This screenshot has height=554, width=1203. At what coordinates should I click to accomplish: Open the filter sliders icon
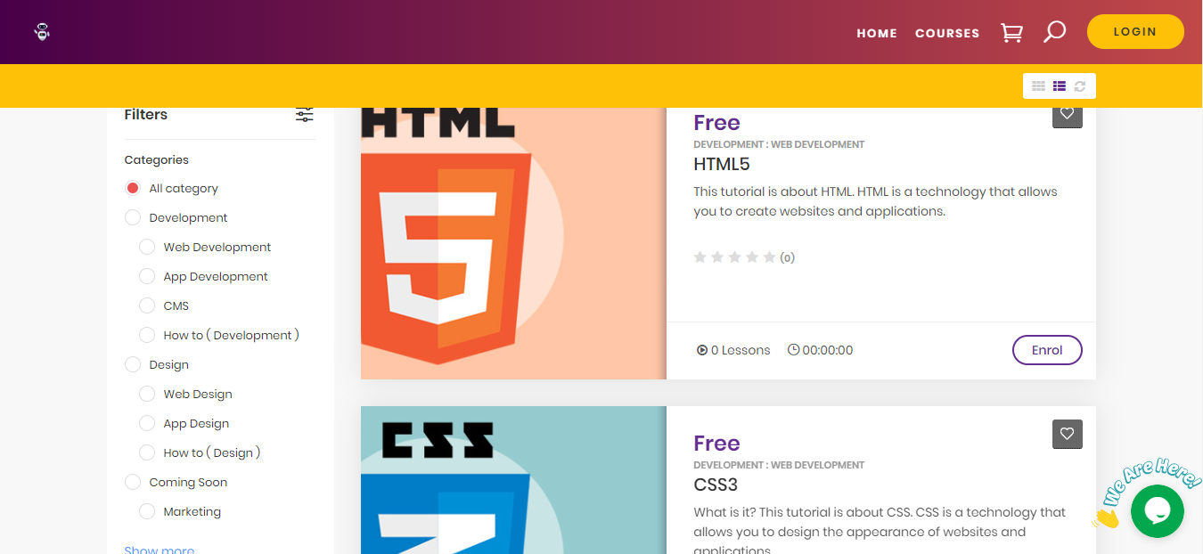(x=305, y=115)
